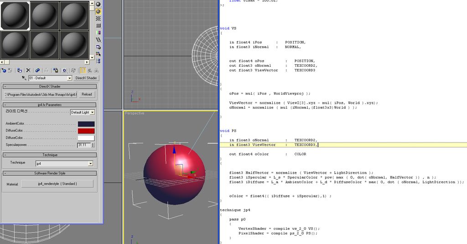Click the Make Material Copy icon
The width and height of the screenshot is (467, 244).
click(x=37, y=70)
